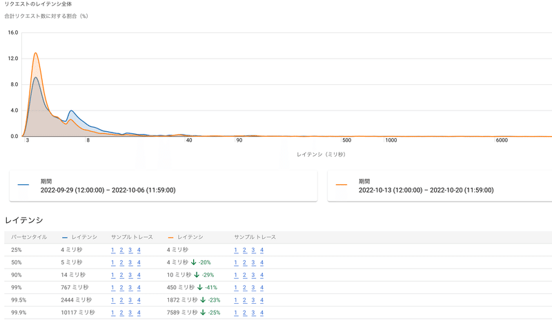Click the first サンプル トレース column header
The image size is (552, 321).
pyautogui.click(x=132, y=237)
